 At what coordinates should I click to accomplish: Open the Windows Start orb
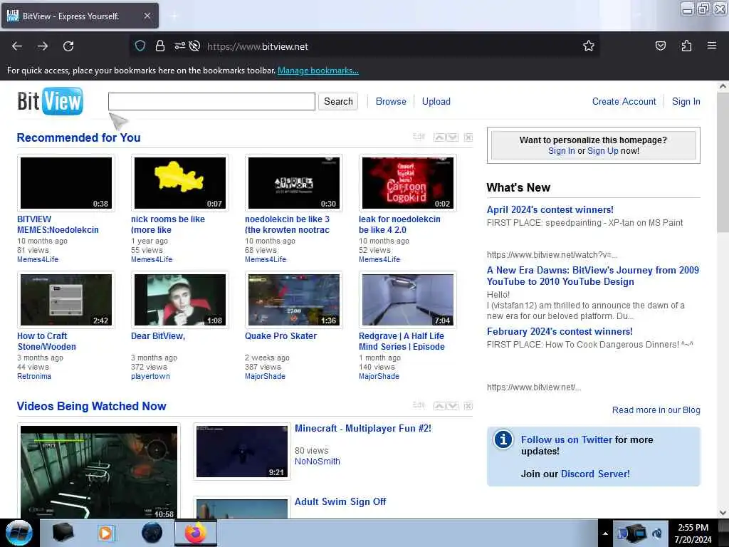19,533
